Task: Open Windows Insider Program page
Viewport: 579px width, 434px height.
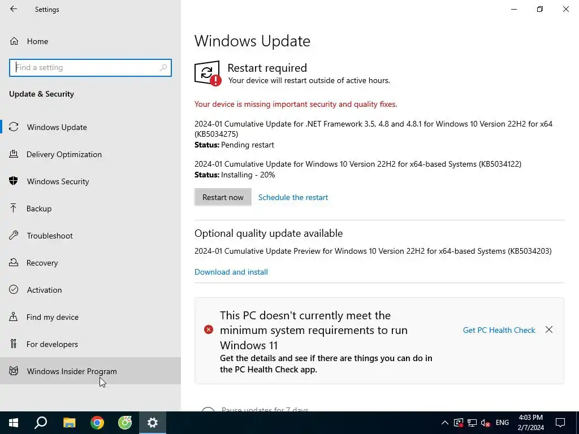Action: (x=90, y=371)
